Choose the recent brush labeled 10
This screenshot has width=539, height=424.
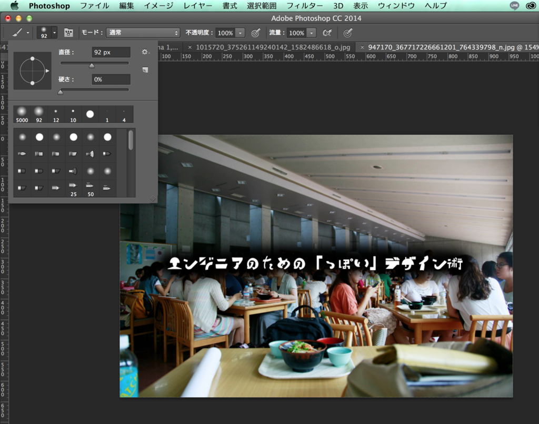[x=73, y=114]
